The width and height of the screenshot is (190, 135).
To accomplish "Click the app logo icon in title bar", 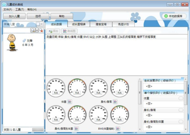I will [4, 4].
